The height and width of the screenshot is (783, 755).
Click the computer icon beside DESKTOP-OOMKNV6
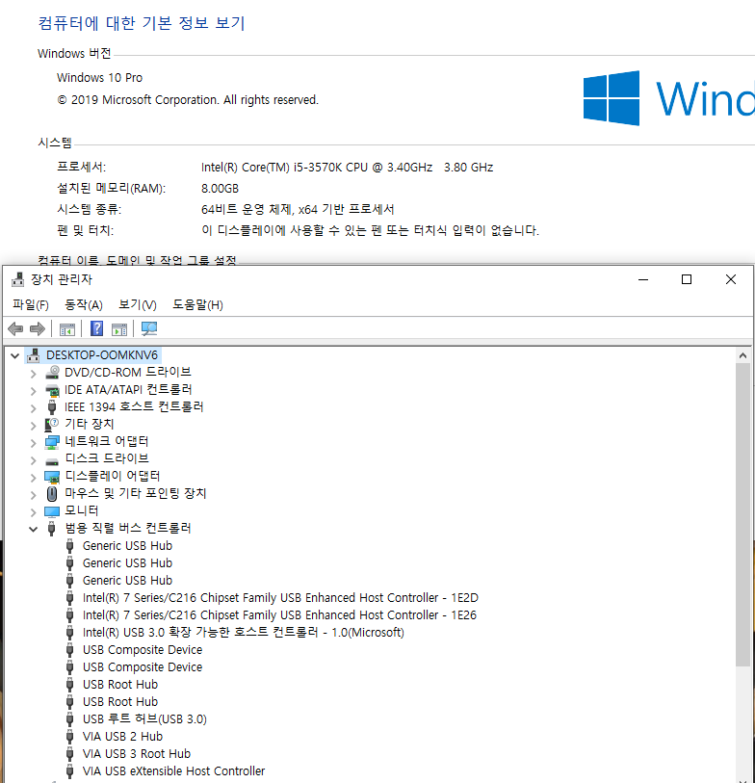[x=34, y=355]
